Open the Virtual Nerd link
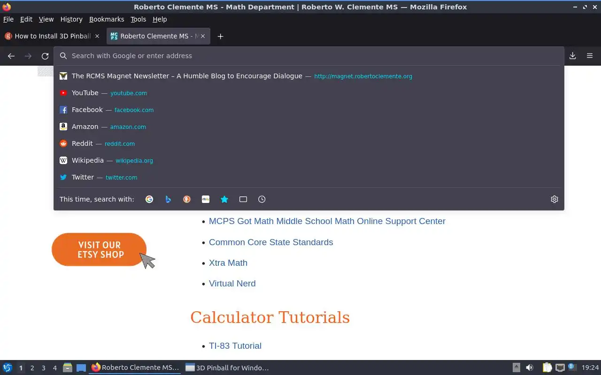Viewport: 601px width, 375px height. tap(232, 284)
